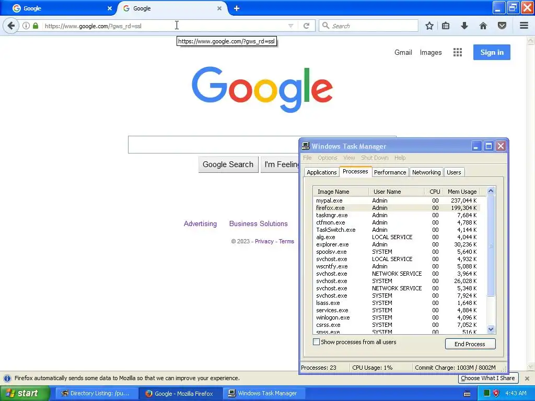Screen dimensions: 535x401
Task: Sort processes by Mem Usage column header
Action: pos(462,192)
